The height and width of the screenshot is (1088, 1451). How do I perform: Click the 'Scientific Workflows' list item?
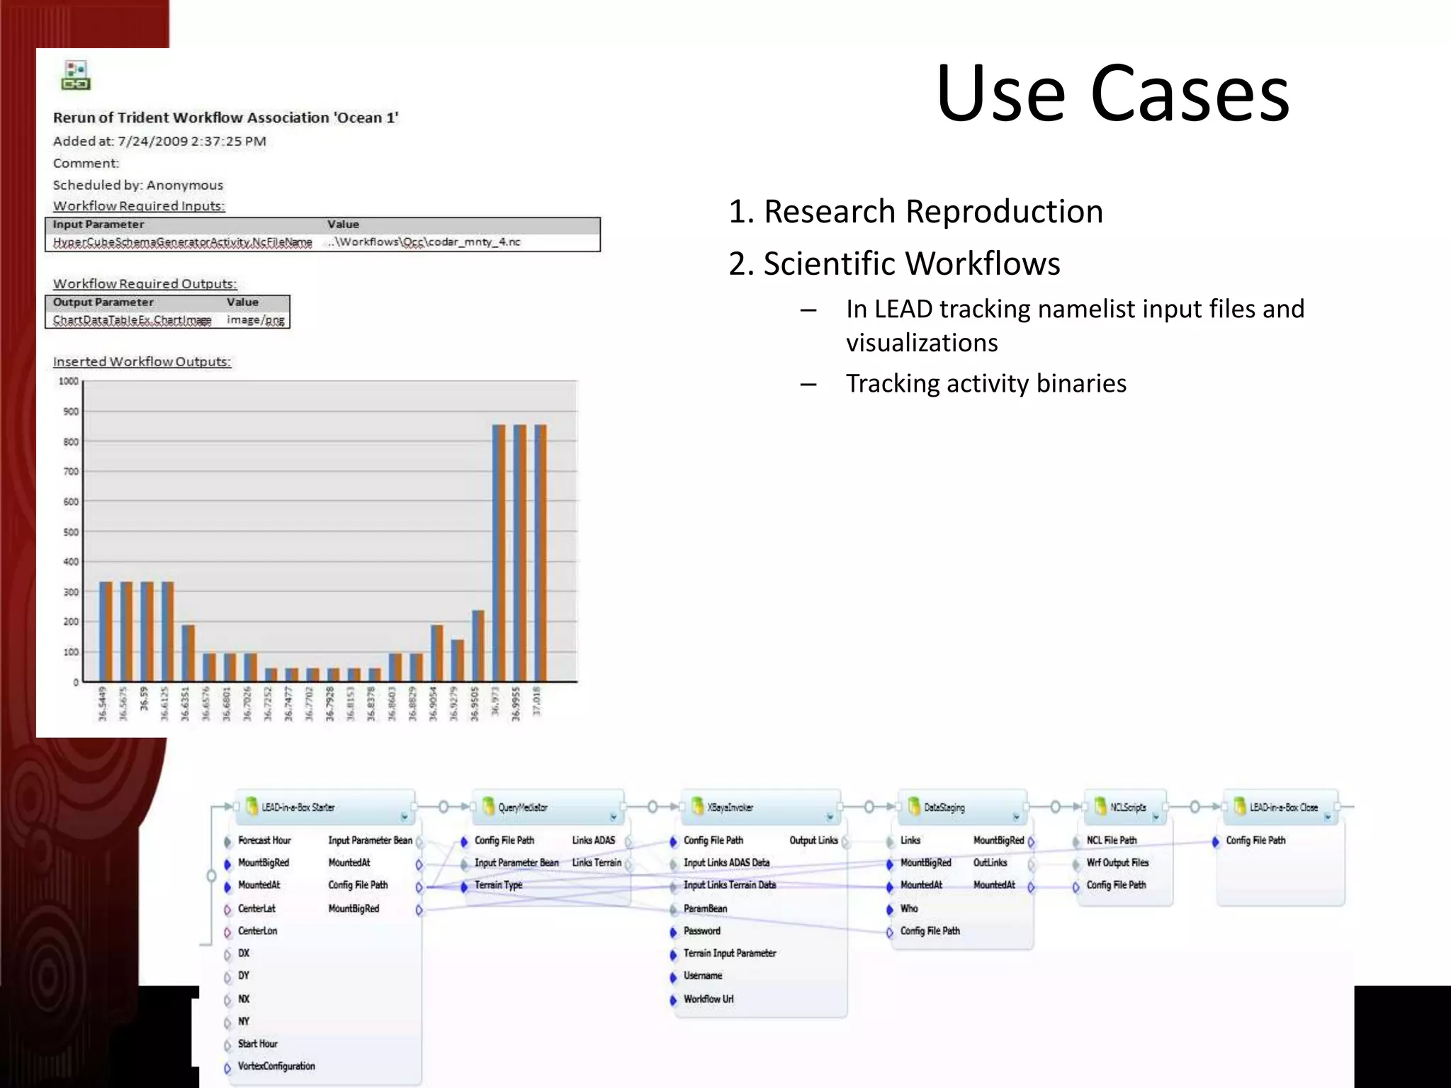pos(894,263)
